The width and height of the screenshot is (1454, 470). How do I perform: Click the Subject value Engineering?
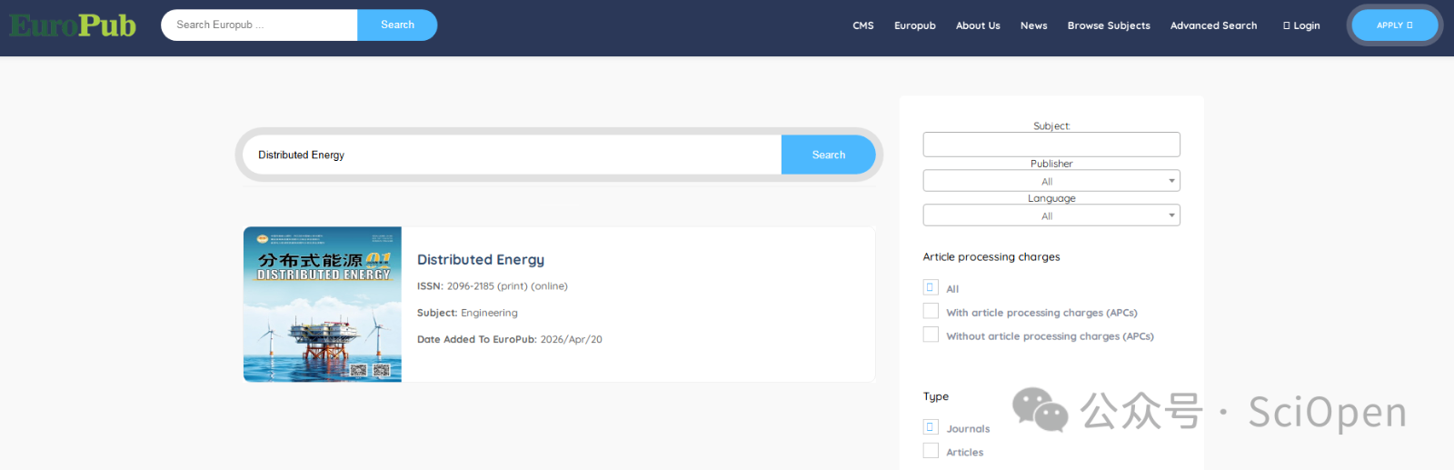click(489, 313)
